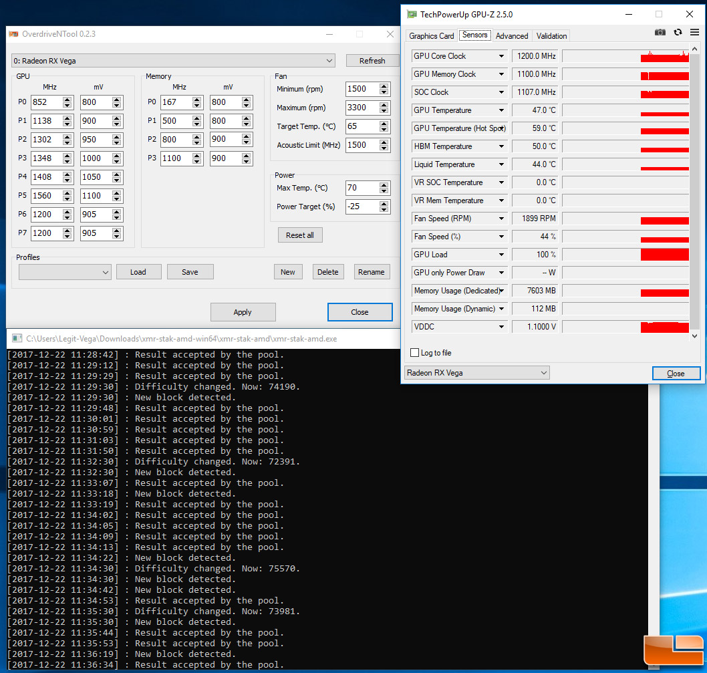The height and width of the screenshot is (673, 707).
Task: Click the Load profile button
Action: (x=138, y=272)
